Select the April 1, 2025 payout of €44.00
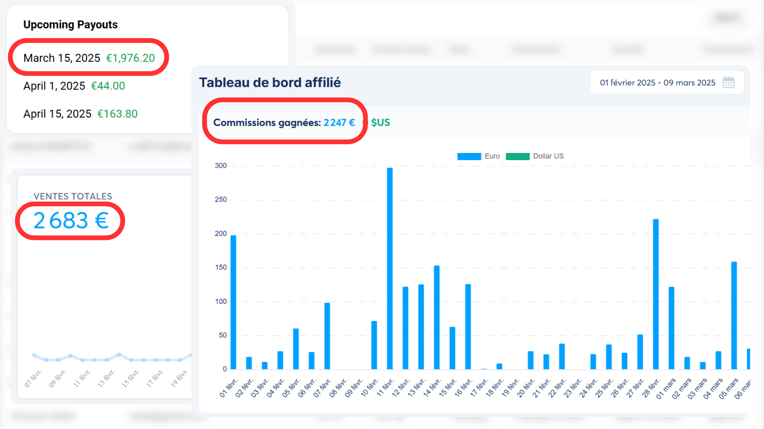Image resolution: width=764 pixels, height=429 pixels. click(x=74, y=86)
